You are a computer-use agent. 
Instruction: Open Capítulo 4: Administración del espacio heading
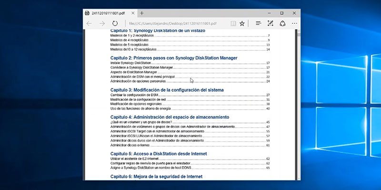pyautogui.click(x=170, y=117)
